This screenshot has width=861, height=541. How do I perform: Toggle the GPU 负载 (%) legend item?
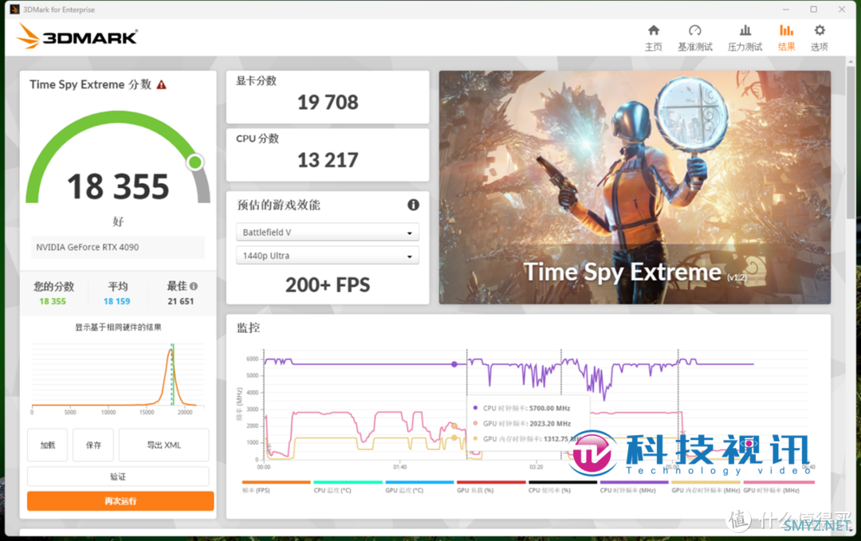coord(491,487)
